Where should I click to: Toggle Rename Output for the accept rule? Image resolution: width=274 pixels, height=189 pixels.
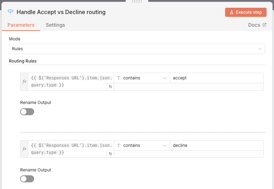[x=27, y=112]
